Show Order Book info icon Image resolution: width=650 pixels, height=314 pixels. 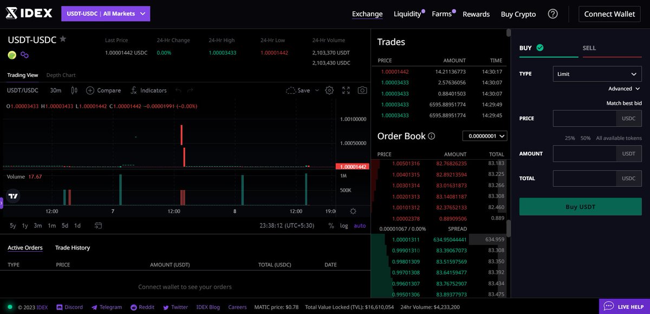tap(431, 136)
